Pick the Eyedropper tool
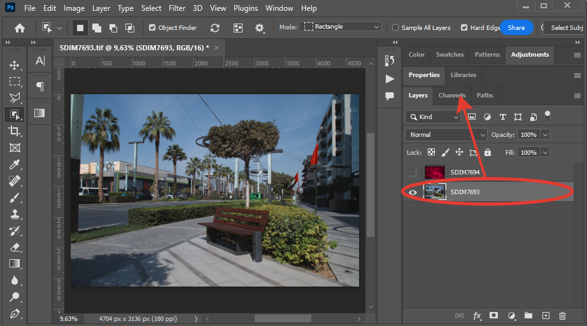Image resolution: width=587 pixels, height=326 pixels. click(15, 164)
